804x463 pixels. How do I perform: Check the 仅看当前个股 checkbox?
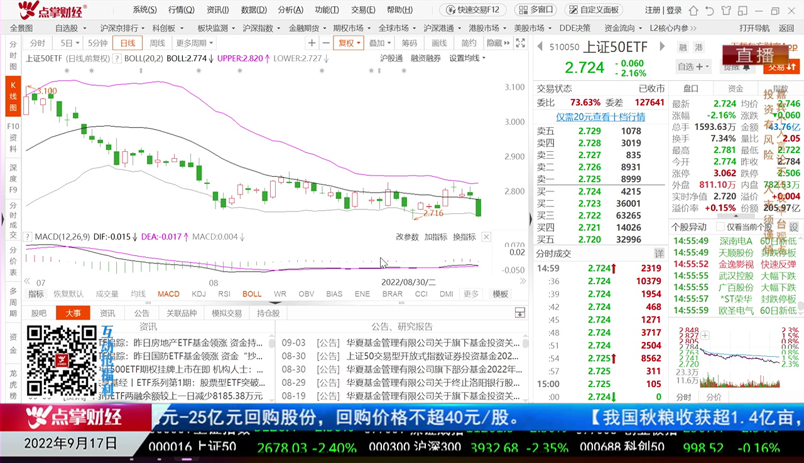click(721, 227)
